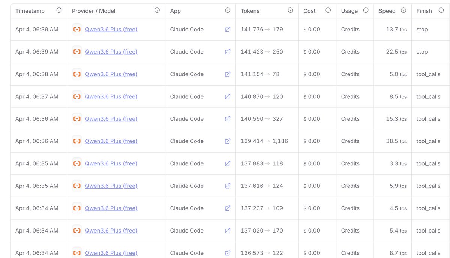Open external link icon in the 136,573 tokens row

coord(228,253)
